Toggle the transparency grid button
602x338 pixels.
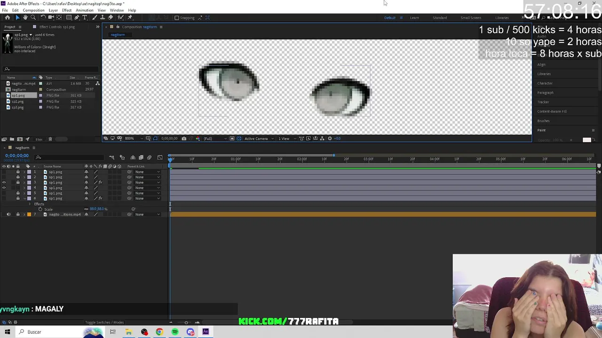click(238, 138)
